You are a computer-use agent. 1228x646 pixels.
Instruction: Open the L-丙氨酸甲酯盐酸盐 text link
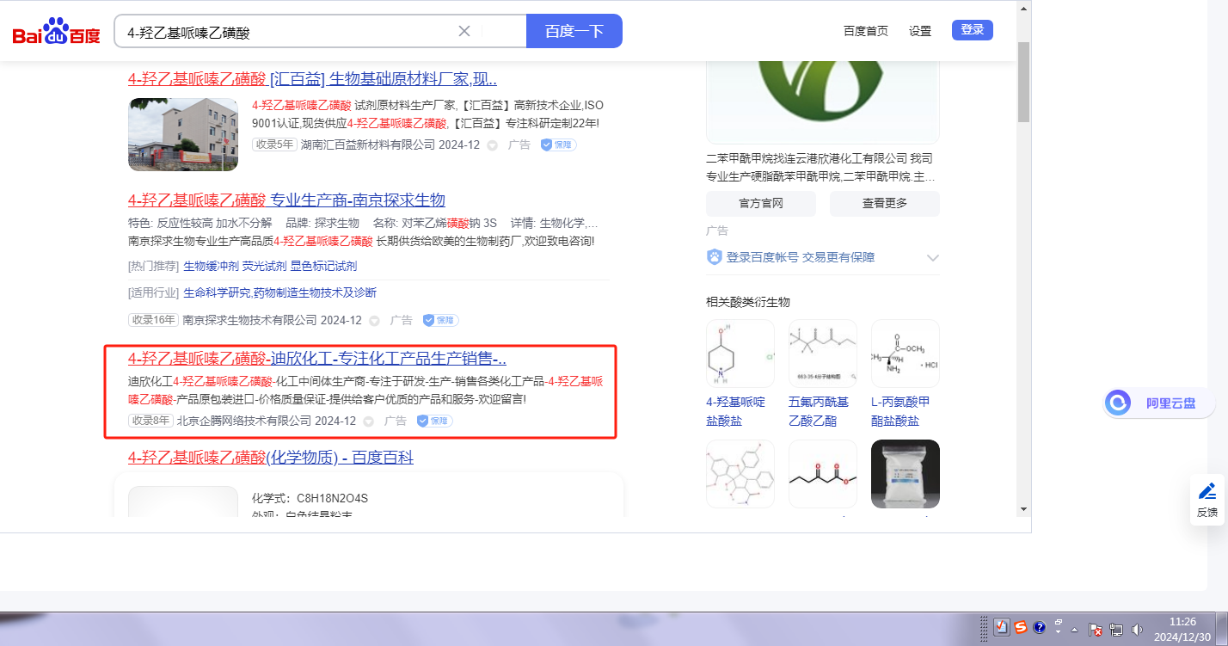(900, 411)
